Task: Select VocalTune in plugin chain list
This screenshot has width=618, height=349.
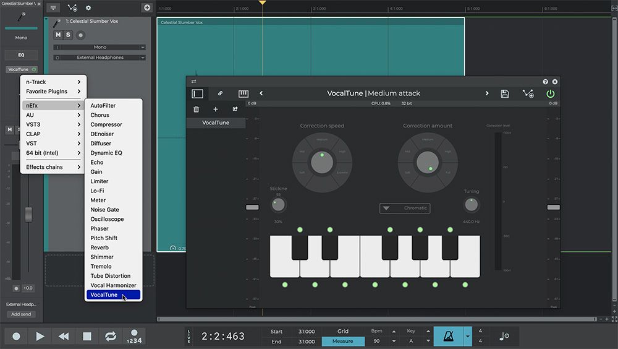Action: point(216,123)
